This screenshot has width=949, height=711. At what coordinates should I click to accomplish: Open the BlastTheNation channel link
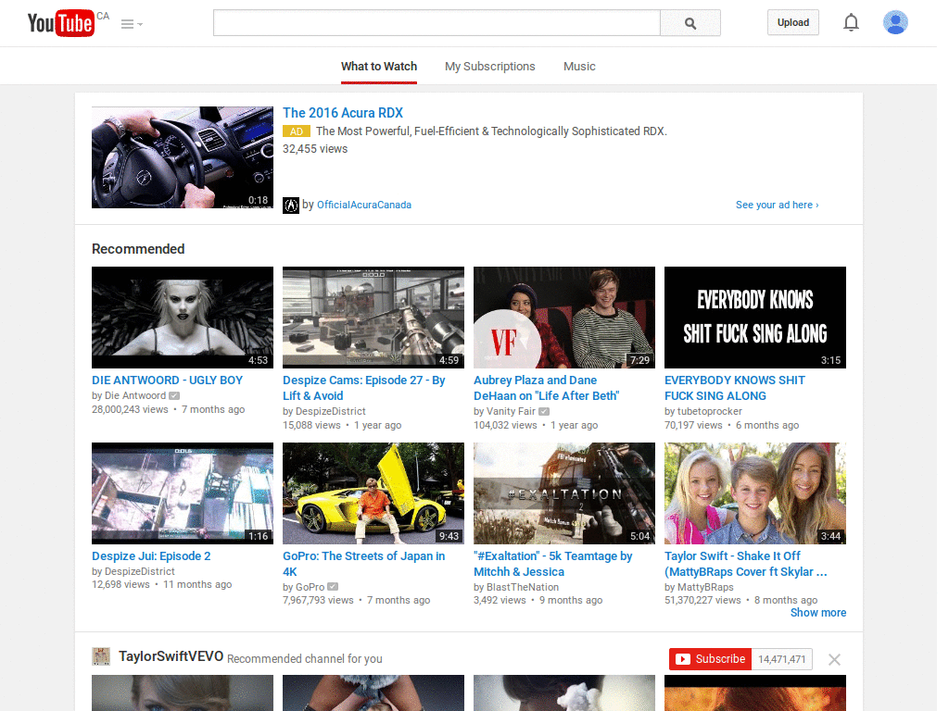[x=523, y=587]
